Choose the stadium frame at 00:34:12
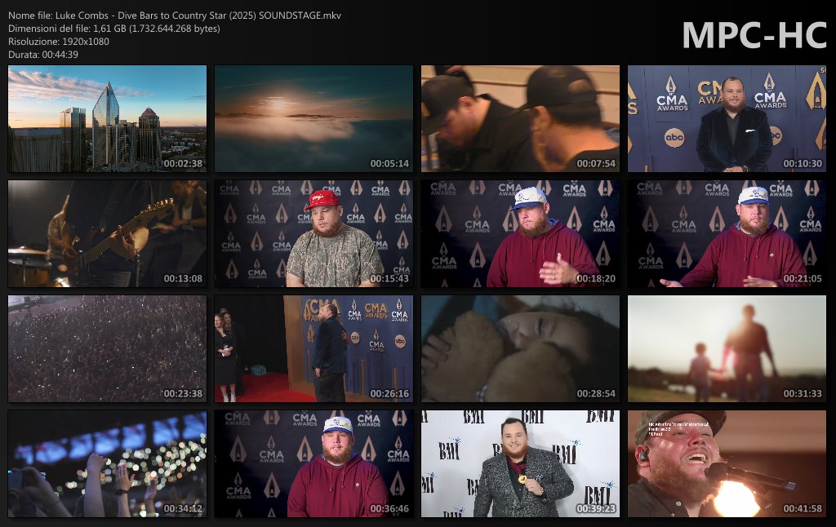Screen dimensions: 836x527 click(107, 463)
